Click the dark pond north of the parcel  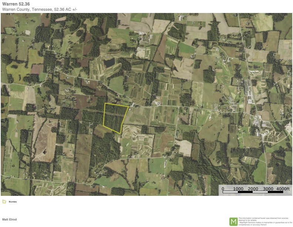coord(109,63)
